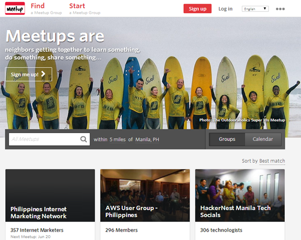Change the Manila, PH location
The image size is (301, 240).
coord(147,139)
